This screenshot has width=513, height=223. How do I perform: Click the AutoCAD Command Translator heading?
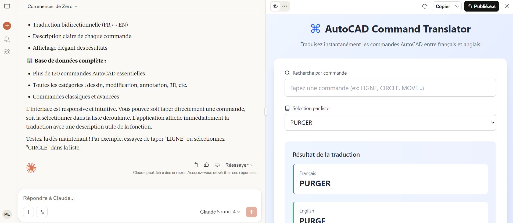(x=398, y=29)
